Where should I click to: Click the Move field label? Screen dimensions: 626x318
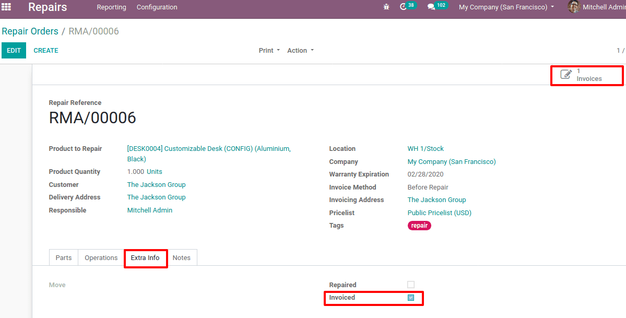57,285
